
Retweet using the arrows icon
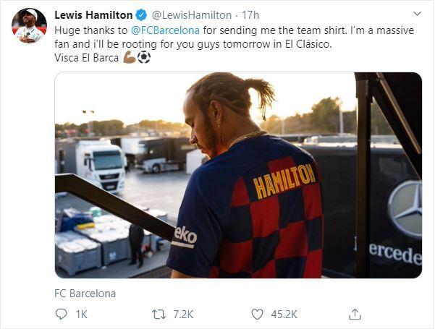tap(159, 315)
